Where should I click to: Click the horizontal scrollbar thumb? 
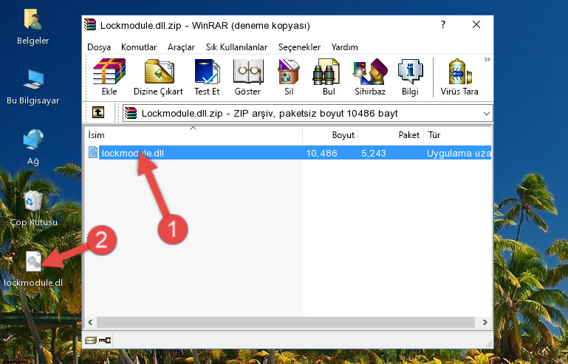[286, 322]
